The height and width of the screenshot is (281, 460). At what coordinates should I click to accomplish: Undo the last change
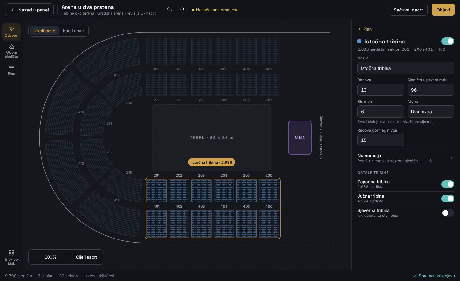[169, 10]
